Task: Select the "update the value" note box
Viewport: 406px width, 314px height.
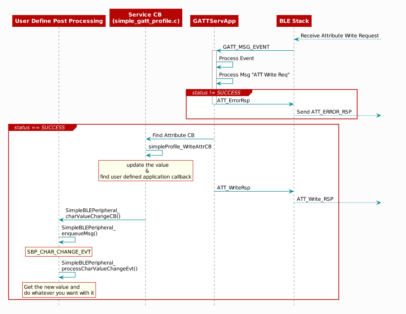Action: (146, 171)
